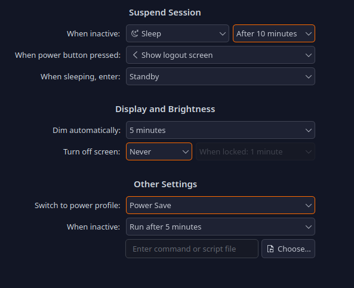The height and width of the screenshot is (288, 354).
Task: Open the After 10 minutes dropdown
Action: click(x=274, y=33)
